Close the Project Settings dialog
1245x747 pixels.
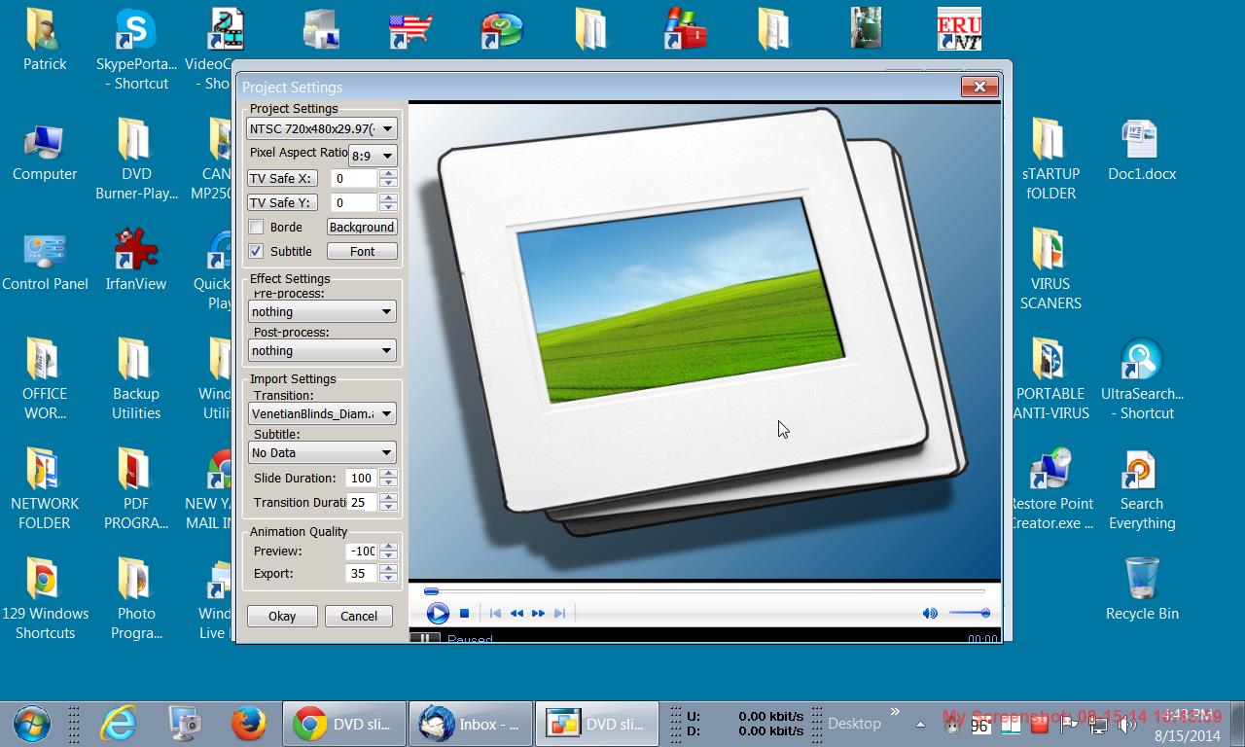(979, 87)
